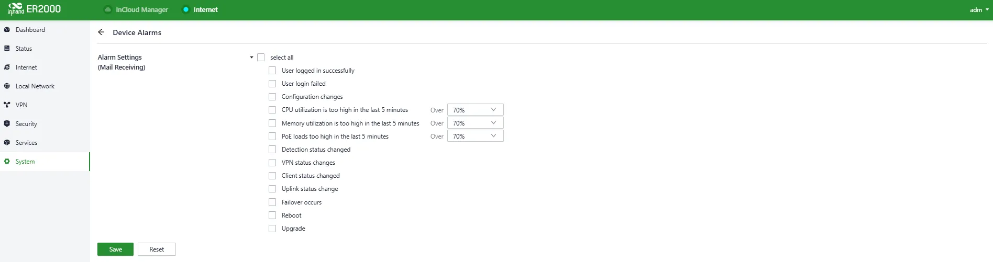
Task: Tick the Upgrade alarm checkbox
Action: coord(272,229)
